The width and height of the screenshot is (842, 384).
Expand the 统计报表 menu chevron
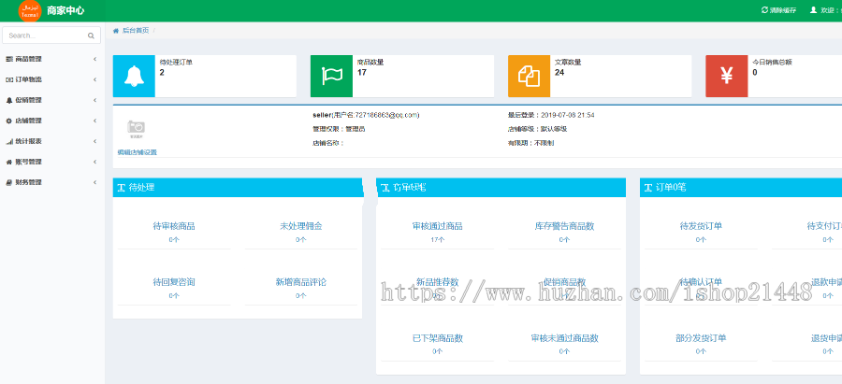pos(95,141)
